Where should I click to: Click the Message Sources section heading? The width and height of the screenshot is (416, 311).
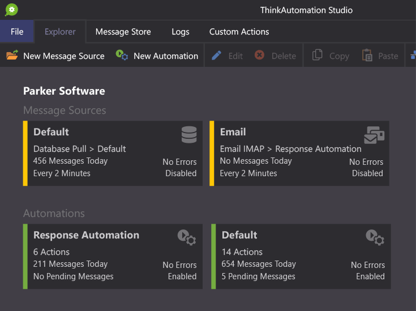(65, 110)
